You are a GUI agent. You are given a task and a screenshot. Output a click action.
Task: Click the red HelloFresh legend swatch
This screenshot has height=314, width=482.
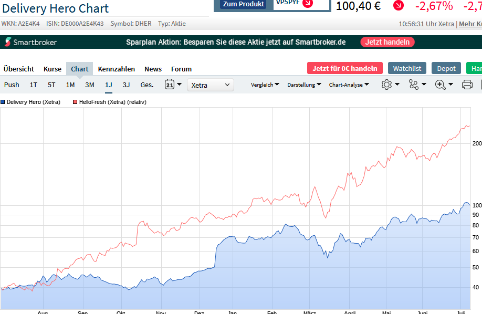(75, 102)
